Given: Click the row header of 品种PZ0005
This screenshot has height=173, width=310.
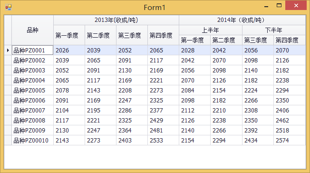Looking at the screenshot, I should [8, 91].
